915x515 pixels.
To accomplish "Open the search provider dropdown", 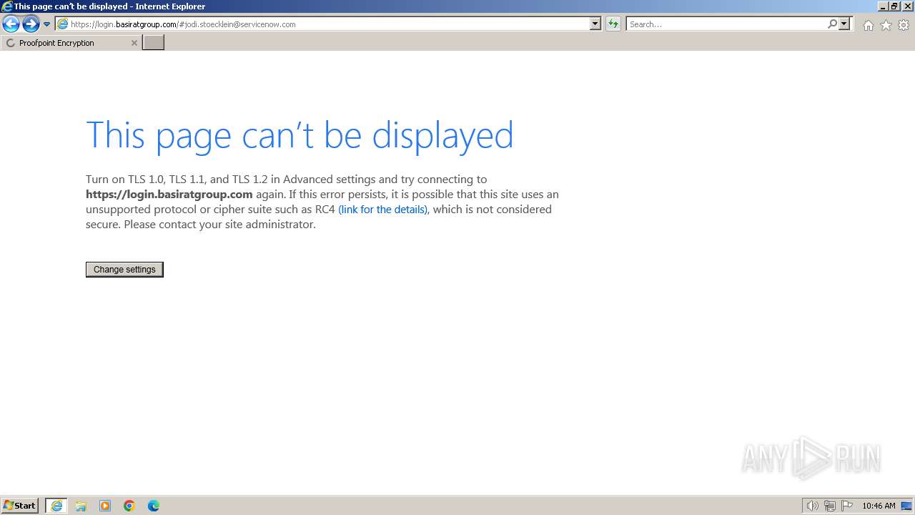I will [844, 24].
